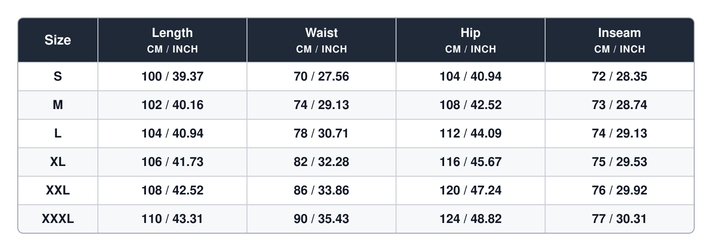This screenshot has height=251, width=712.
Task: Click the XXXL size row label
Action: [58, 219]
